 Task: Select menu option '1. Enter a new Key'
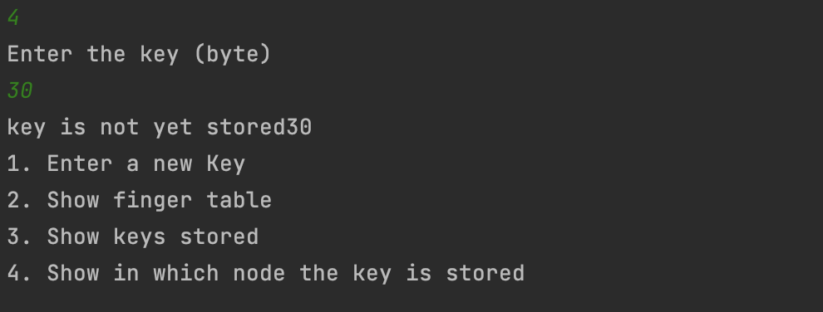click(126, 163)
